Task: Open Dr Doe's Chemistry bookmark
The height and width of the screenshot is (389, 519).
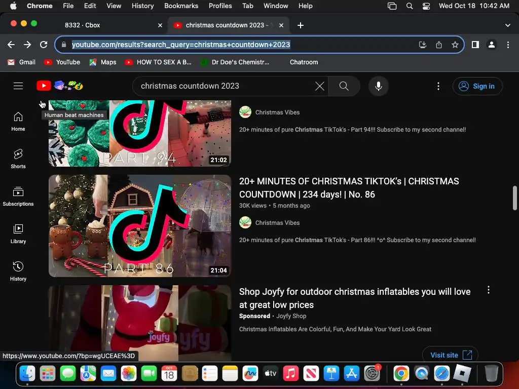Action: [235, 62]
